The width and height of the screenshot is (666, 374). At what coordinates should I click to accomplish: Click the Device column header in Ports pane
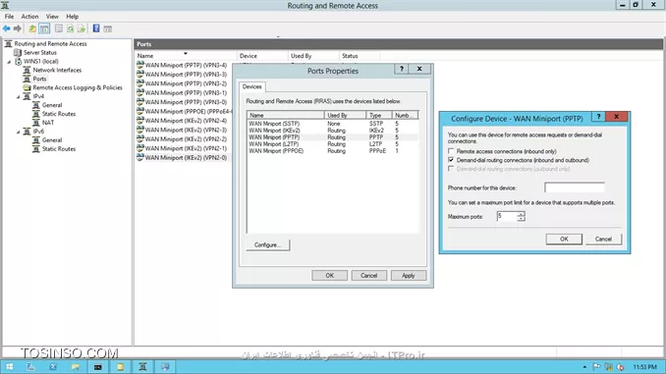pos(262,56)
